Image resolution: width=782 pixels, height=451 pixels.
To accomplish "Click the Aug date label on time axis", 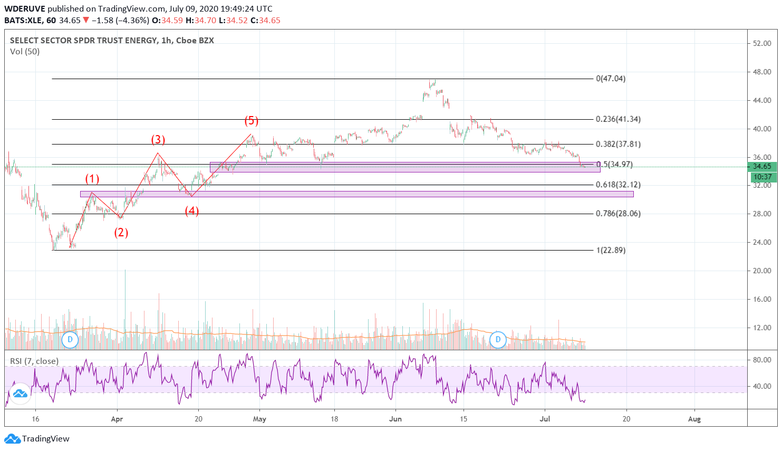I will pyautogui.click(x=694, y=419).
